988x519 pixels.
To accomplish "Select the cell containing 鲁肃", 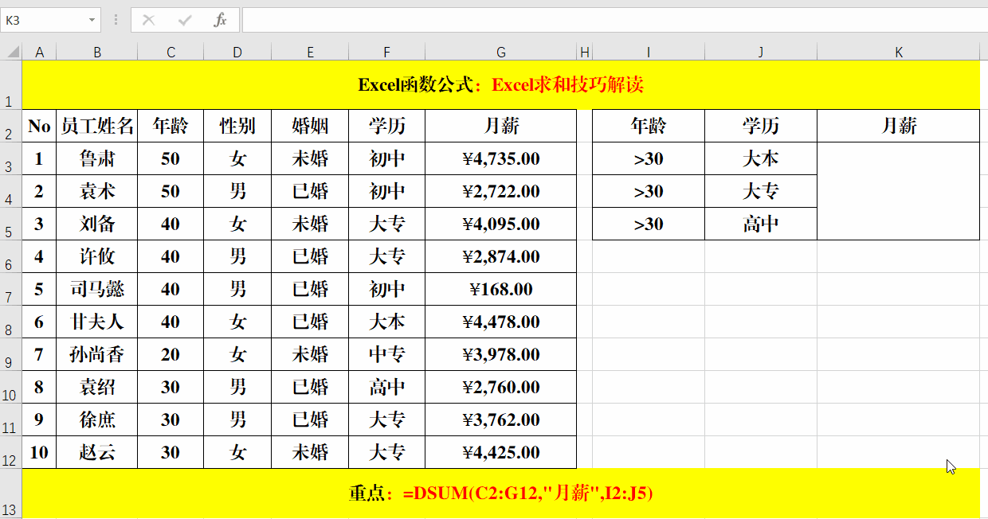I will point(97,158).
